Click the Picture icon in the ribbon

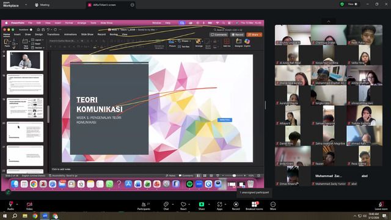pos(172,43)
